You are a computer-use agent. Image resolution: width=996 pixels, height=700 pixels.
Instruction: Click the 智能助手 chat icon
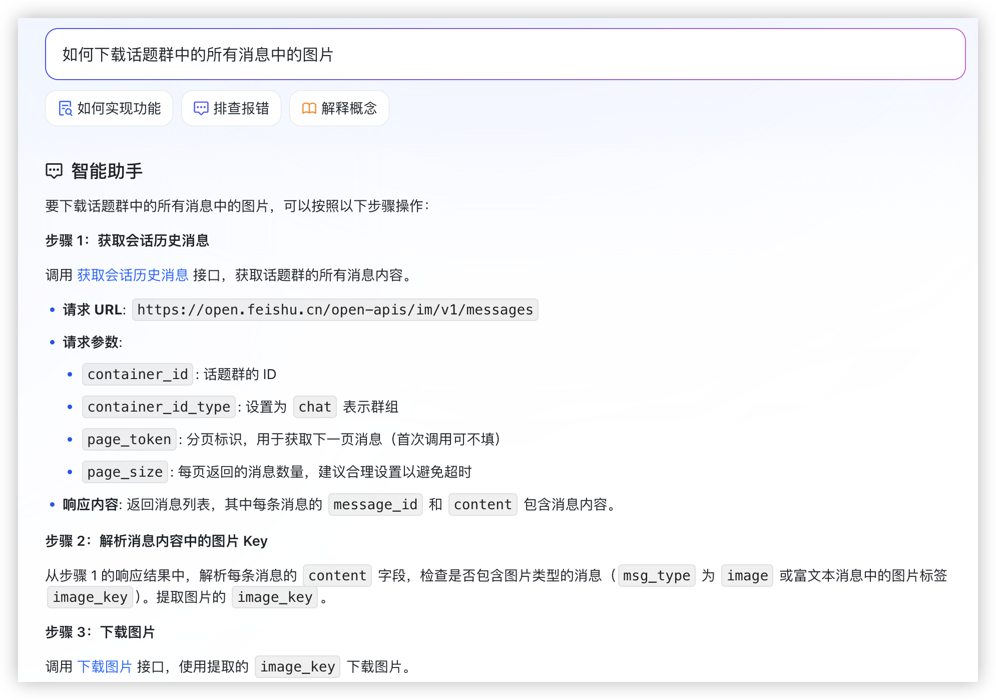[x=54, y=171]
